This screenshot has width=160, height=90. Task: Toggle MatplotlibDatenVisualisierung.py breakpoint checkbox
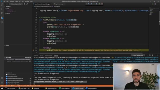click(x=6, y=80)
